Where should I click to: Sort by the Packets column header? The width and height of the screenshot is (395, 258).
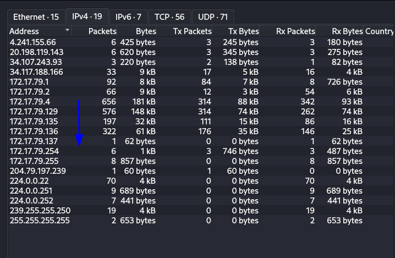(102, 31)
